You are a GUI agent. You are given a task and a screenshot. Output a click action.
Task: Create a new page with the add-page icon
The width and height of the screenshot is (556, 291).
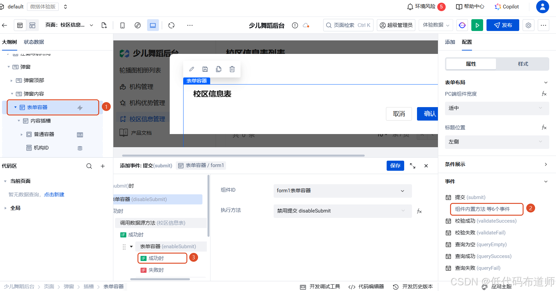coord(104,25)
